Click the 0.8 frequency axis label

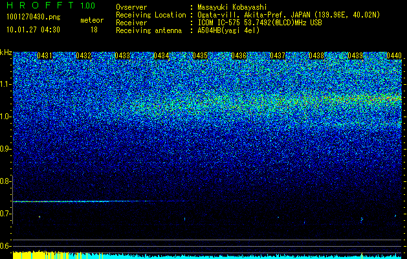(5, 181)
